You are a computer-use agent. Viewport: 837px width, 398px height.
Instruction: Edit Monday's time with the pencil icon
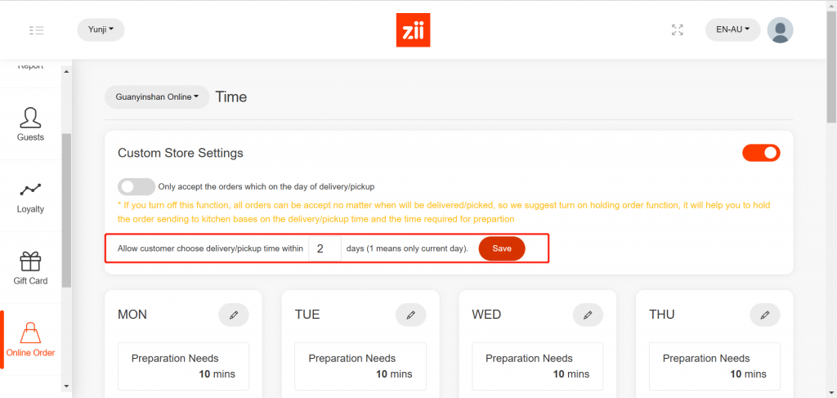tap(234, 315)
